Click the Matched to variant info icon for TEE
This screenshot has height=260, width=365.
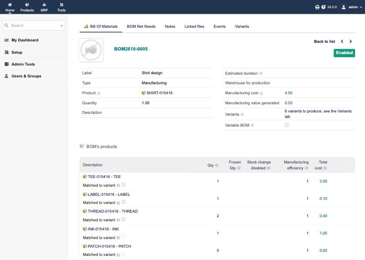point(118,186)
